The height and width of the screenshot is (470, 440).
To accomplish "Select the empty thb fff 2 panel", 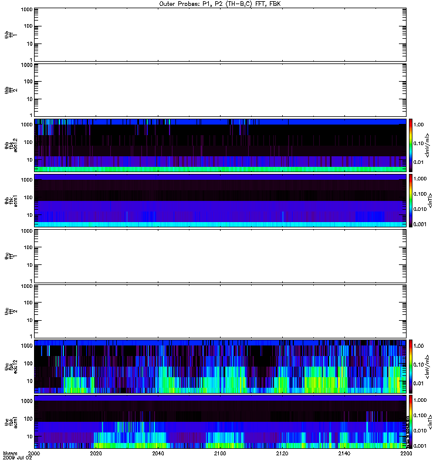I will coord(221,90).
